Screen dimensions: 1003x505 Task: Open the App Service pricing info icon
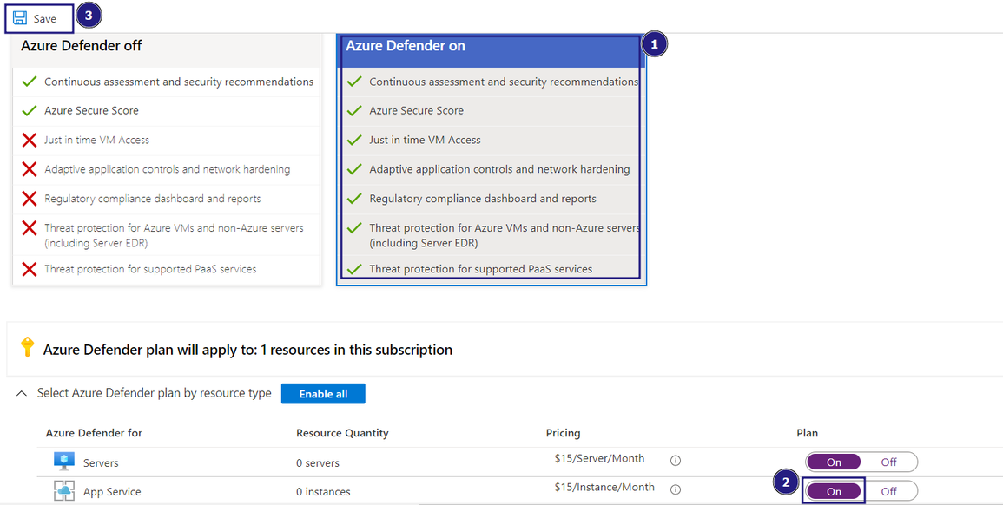675,489
